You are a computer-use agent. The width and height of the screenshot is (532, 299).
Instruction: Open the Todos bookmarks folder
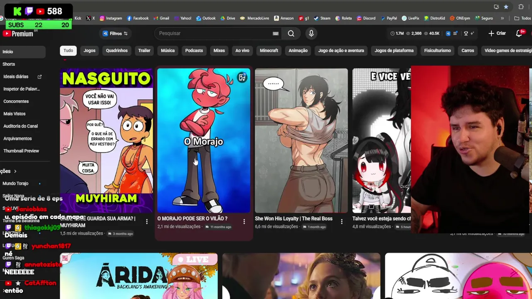pos(522,18)
